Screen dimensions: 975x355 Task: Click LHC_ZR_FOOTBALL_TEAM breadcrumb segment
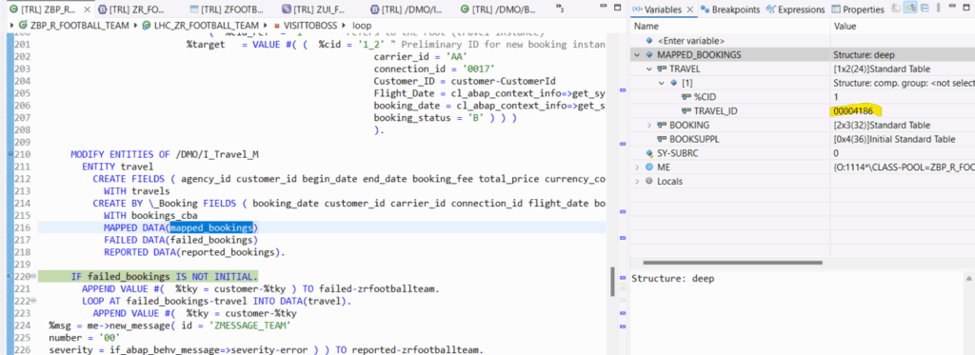tap(199, 26)
